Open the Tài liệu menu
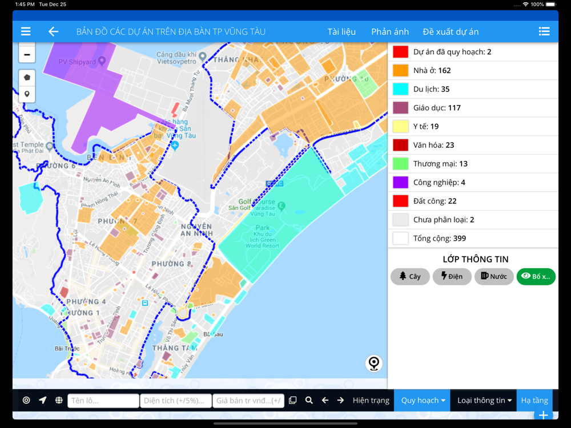The image size is (571, 428). pos(341,31)
